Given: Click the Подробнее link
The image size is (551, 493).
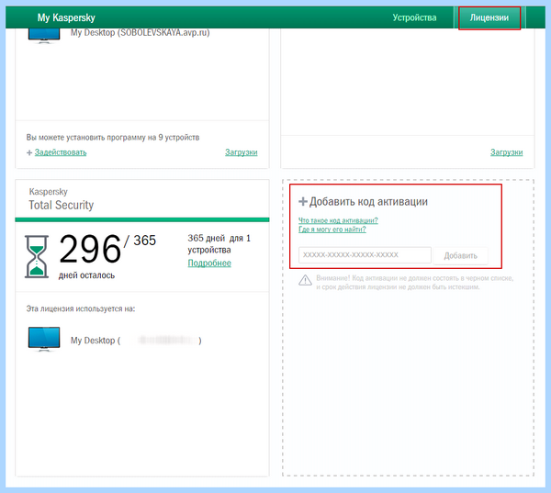Looking at the screenshot, I should point(209,263).
